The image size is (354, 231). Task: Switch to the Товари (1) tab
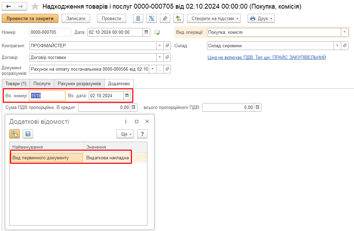coord(16,83)
